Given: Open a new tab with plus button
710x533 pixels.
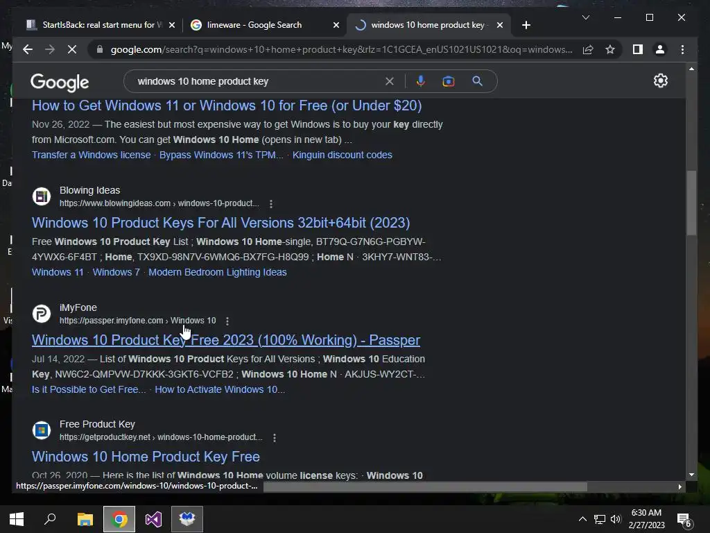Looking at the screenshot, I should (526, 25).
